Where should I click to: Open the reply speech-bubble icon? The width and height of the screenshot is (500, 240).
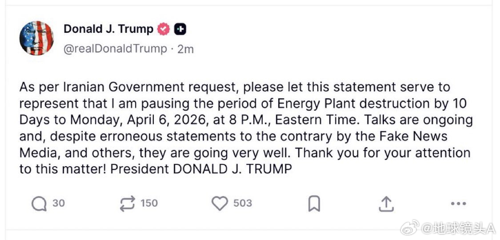point(39,204)
